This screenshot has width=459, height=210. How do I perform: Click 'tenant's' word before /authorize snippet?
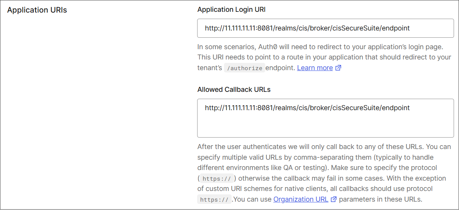pyautogui.click(x=210, y=68)
